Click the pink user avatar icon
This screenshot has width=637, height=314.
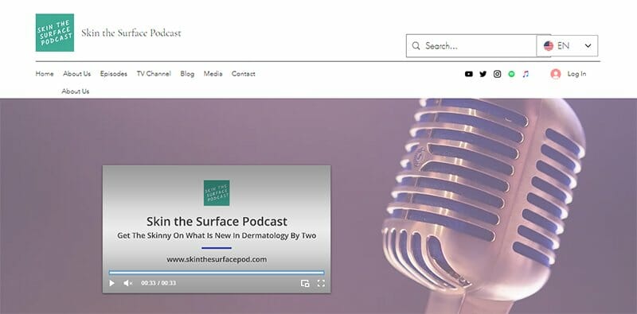point(555,74)
